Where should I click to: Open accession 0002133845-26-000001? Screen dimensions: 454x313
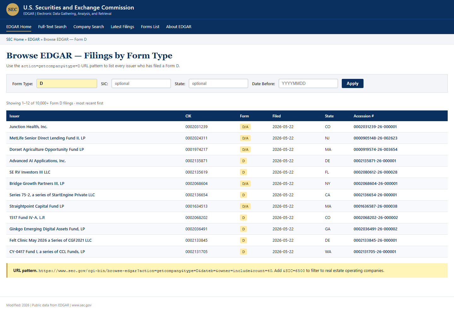point(375,240)
